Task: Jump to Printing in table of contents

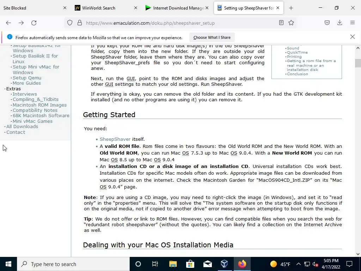Action: coord(294,57)
